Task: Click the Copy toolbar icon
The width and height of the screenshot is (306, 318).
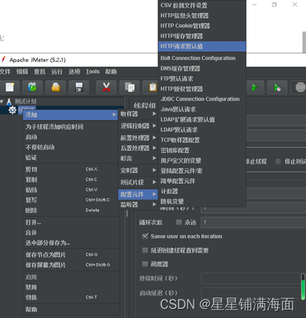Action: click(130, 87)
